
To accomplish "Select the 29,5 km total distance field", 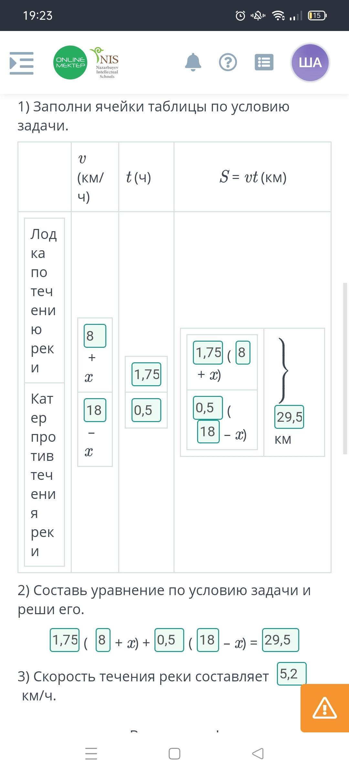I will tap(289, 417).
